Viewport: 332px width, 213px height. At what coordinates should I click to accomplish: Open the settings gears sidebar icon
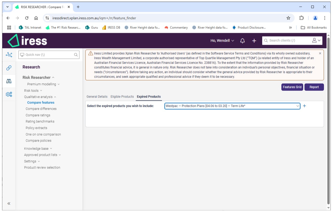9,94
